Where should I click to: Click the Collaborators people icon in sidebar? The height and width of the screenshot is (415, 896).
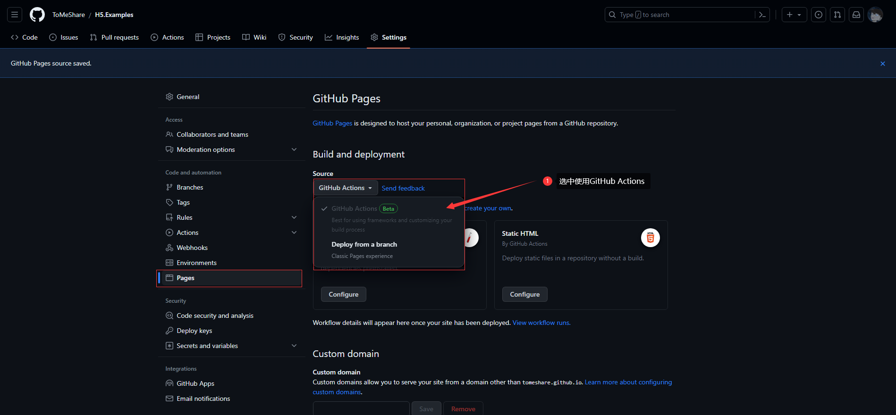pos(169,134)
